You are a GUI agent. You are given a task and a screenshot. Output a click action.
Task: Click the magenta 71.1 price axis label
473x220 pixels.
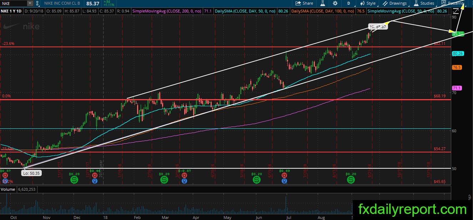click(457, 88)
